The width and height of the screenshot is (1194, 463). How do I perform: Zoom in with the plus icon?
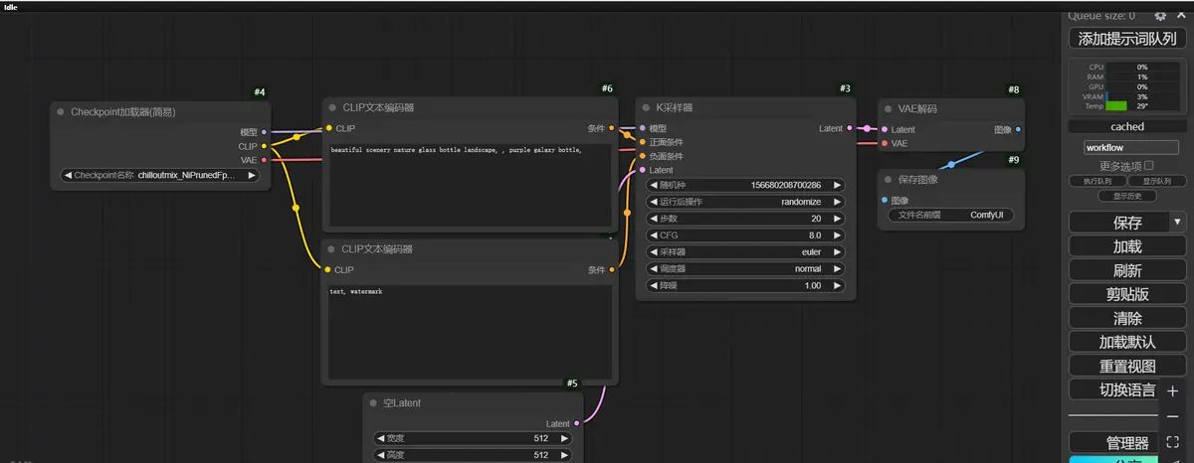(x=1172, y=391)
